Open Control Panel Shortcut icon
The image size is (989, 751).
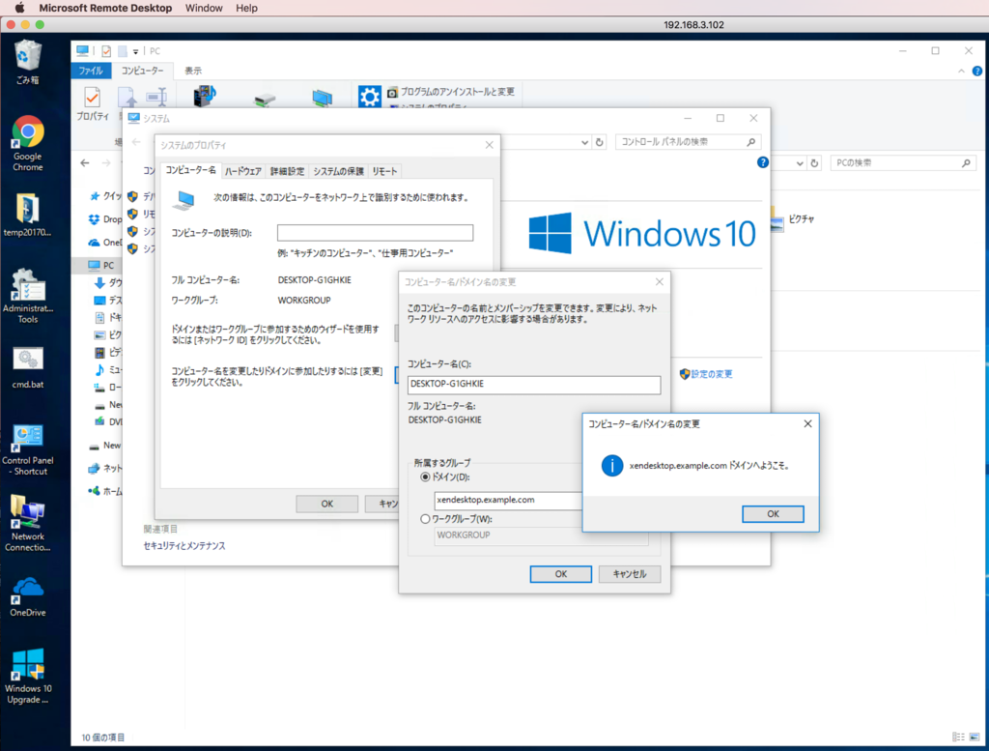coord(28,449)
